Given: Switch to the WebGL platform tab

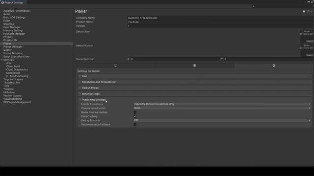Looking at the screenshot, I should click(x=274, y=66).
